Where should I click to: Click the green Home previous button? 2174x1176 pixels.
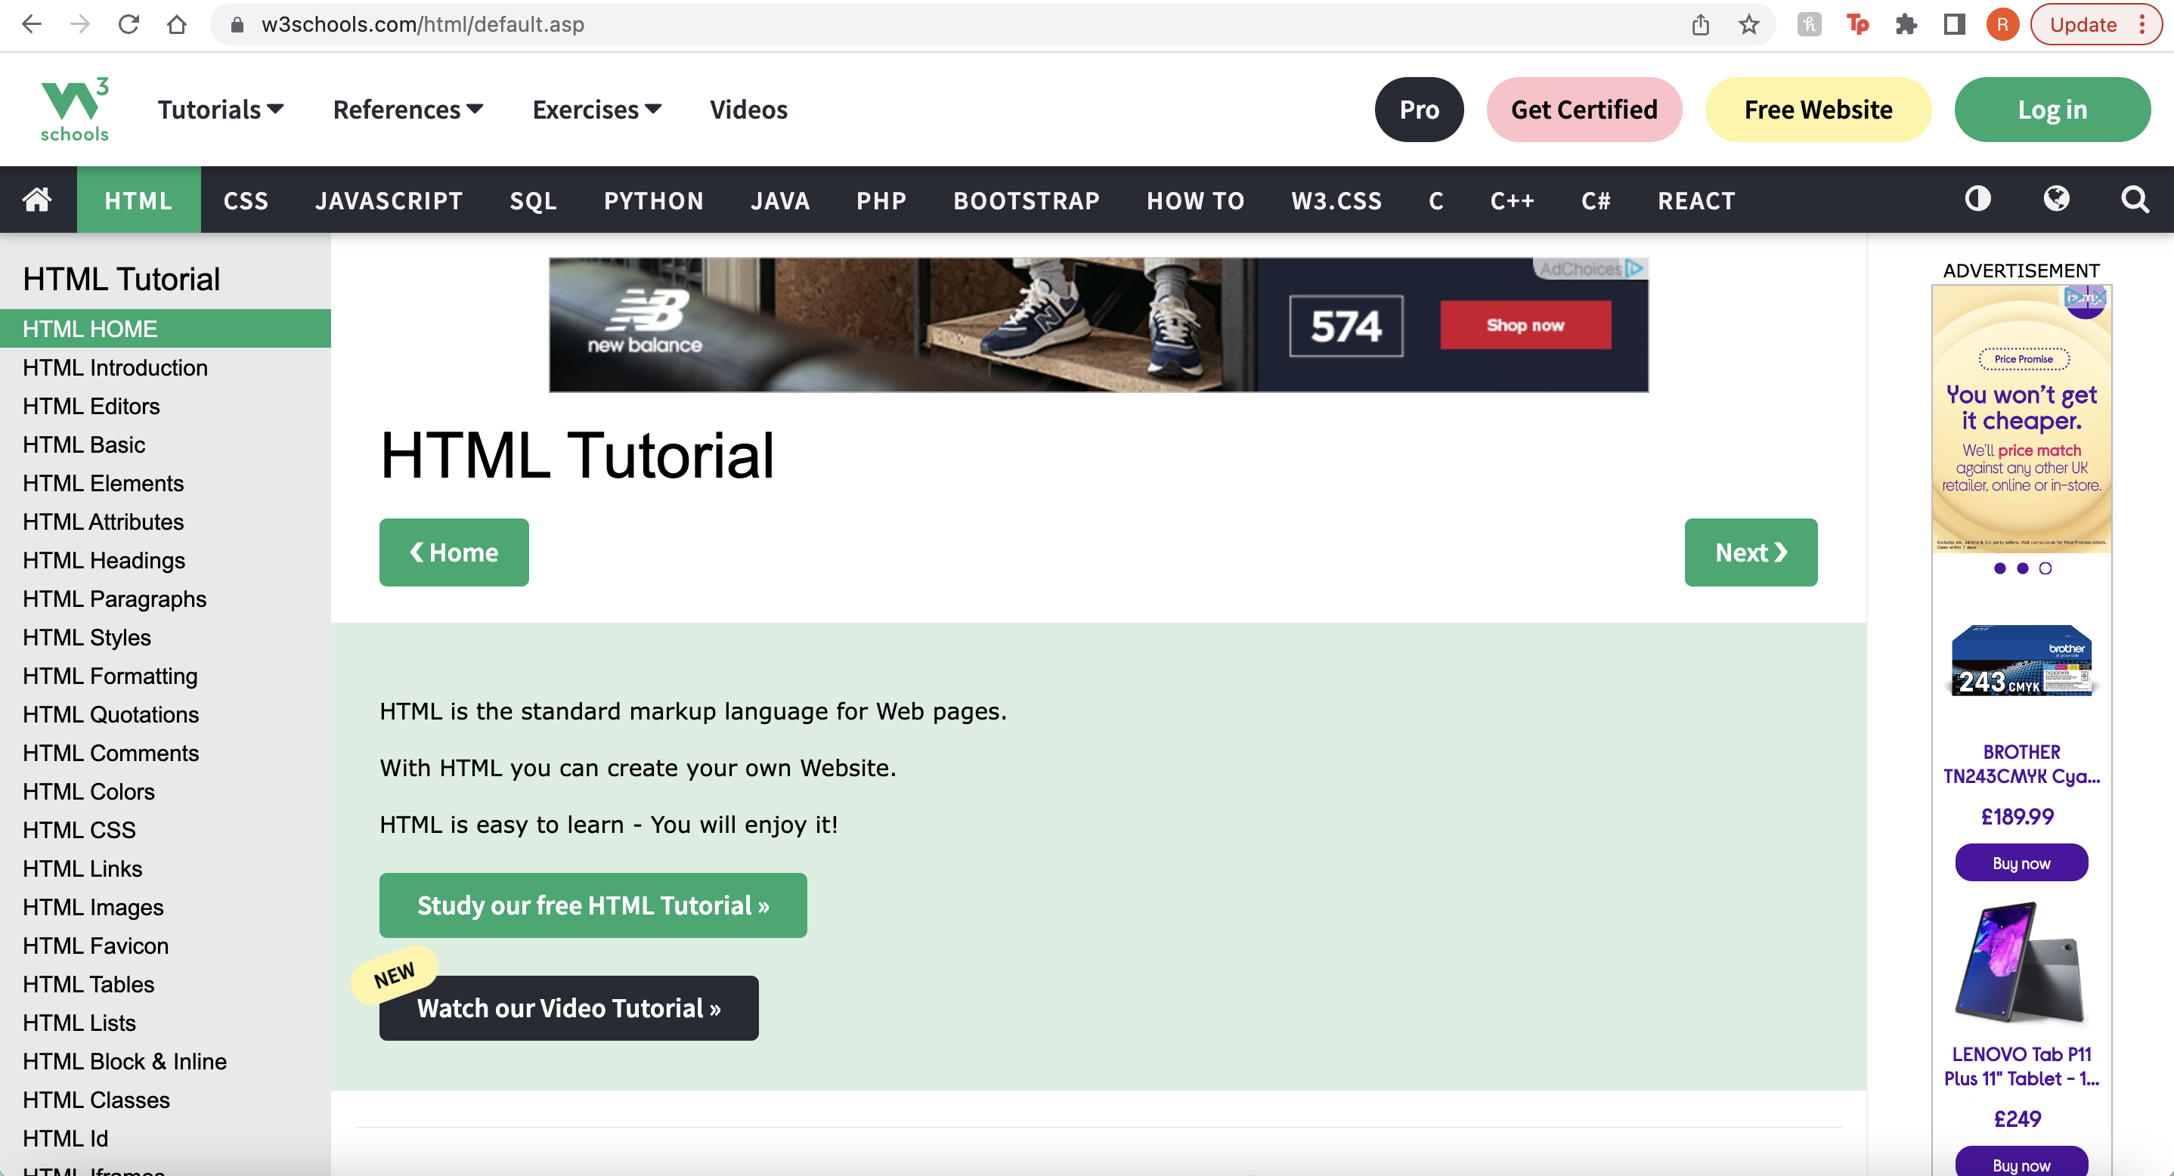[454, 552]
